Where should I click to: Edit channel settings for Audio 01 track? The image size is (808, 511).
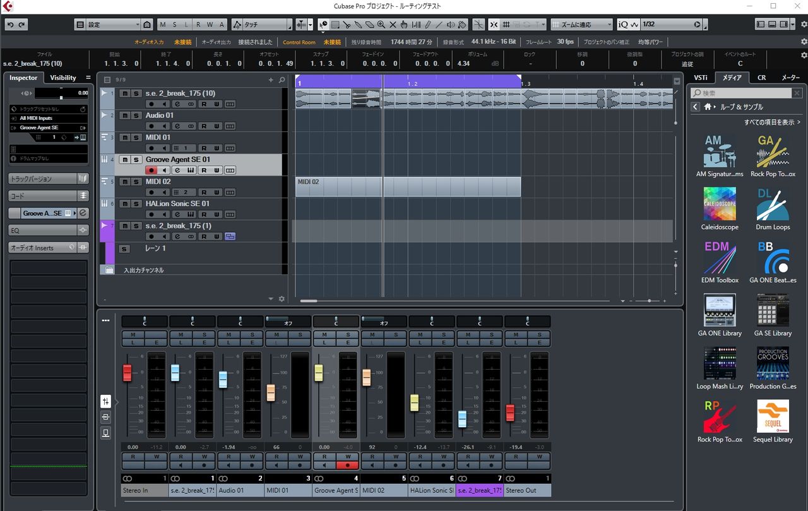[177, 126]
